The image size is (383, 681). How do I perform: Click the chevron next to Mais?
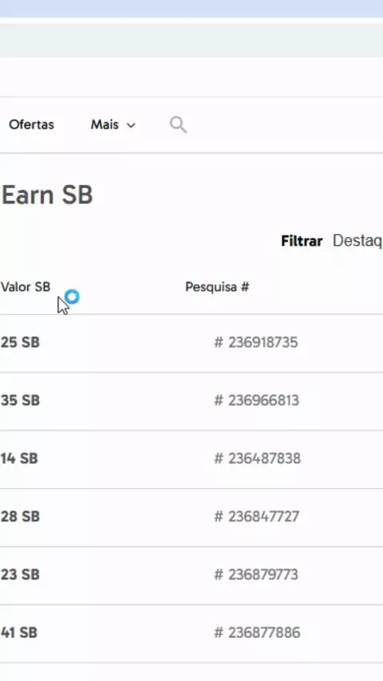click(x=131, y=125)
